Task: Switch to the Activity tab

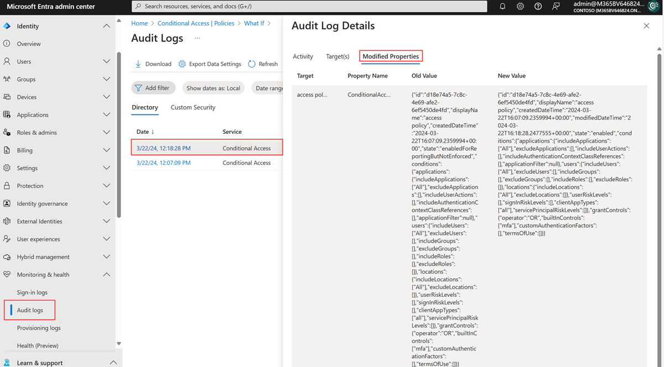Action: pos(303,56)
